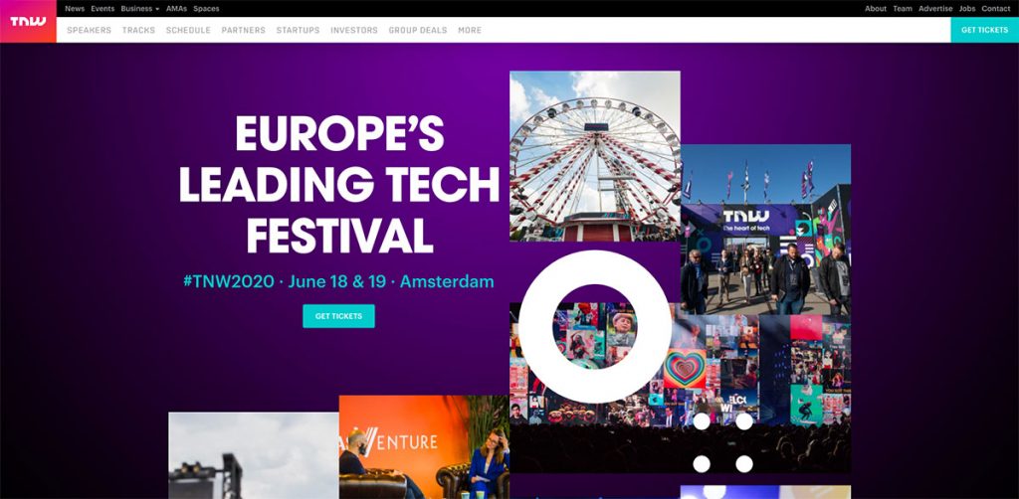
Task: Visit Spaces in top bar
Action: tap(206, 8)
